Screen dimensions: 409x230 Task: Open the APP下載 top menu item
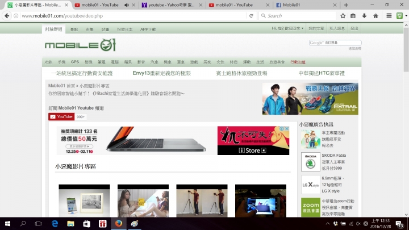tap(148, 30)
